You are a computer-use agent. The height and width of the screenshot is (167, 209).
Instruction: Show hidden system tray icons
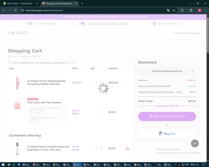pyautogui.click(x=175, y=165)
